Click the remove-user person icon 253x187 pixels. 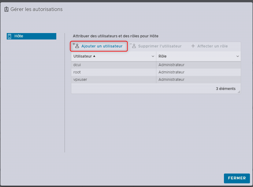(x=133, y=46)
